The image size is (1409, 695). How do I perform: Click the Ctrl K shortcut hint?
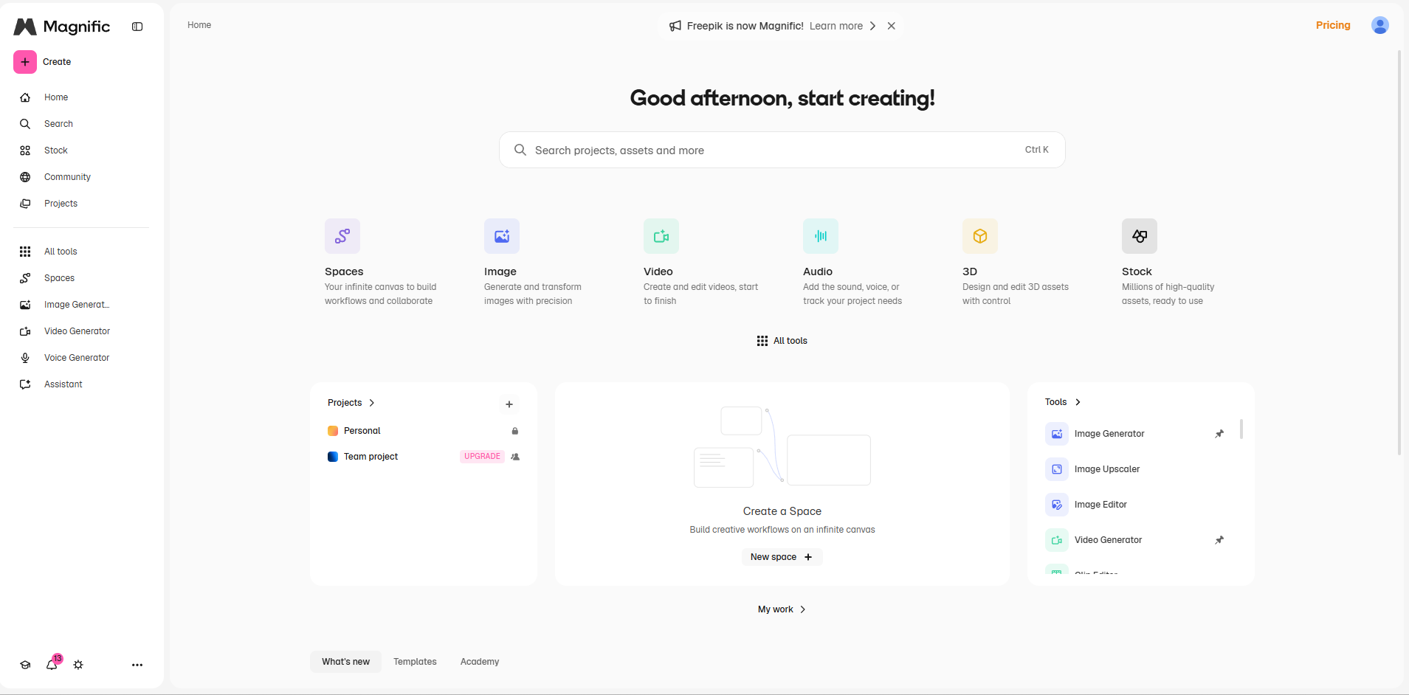pyautogui.click(x=1036, y=150)
